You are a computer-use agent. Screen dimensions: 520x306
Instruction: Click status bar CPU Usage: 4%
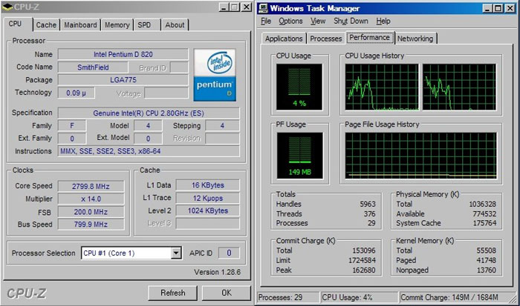359,297
